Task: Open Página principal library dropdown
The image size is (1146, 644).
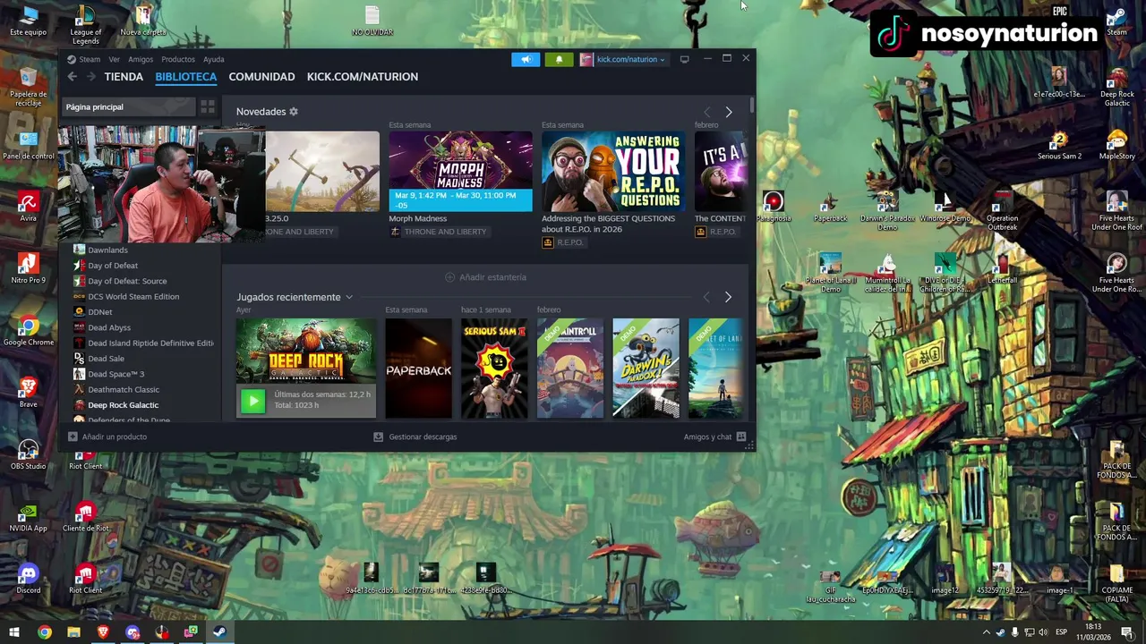Action: [x=127, y=107]
